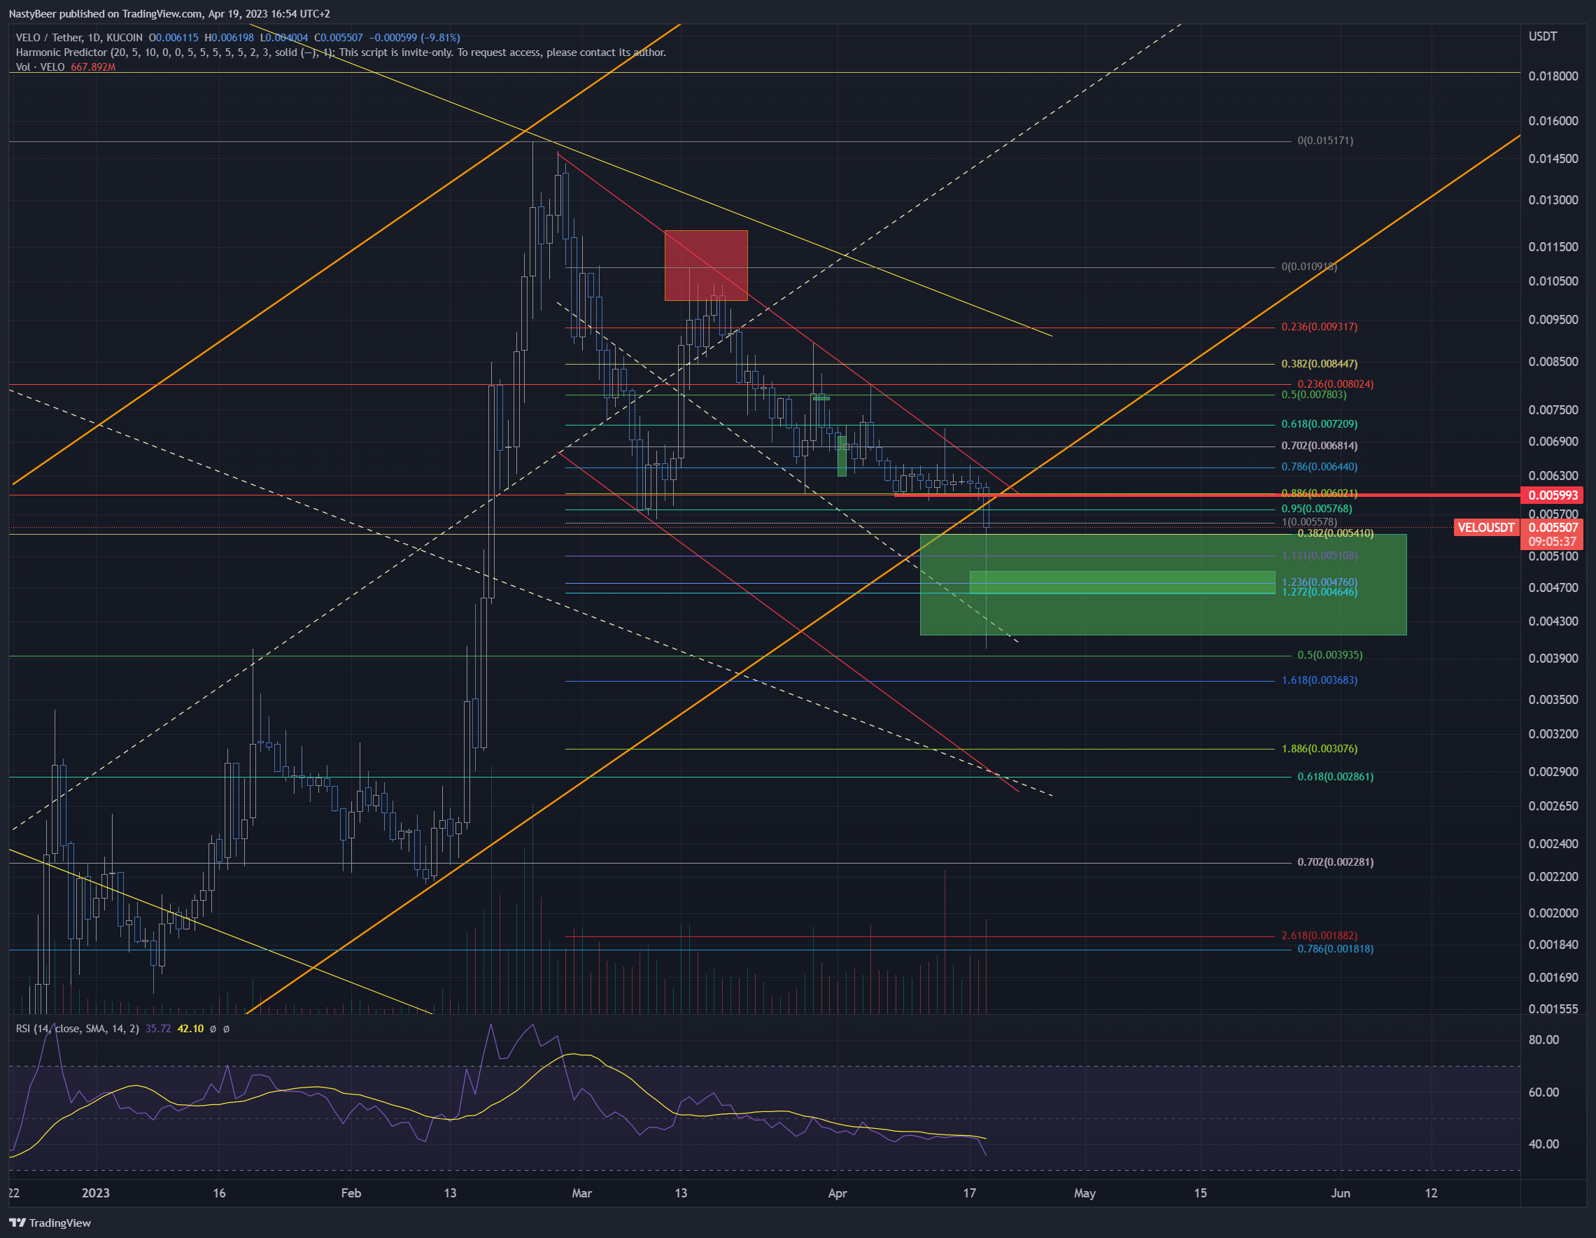Click the 17 date label on the time axis
This screenshot has height=1238, width=1596.
[969, 1193]
